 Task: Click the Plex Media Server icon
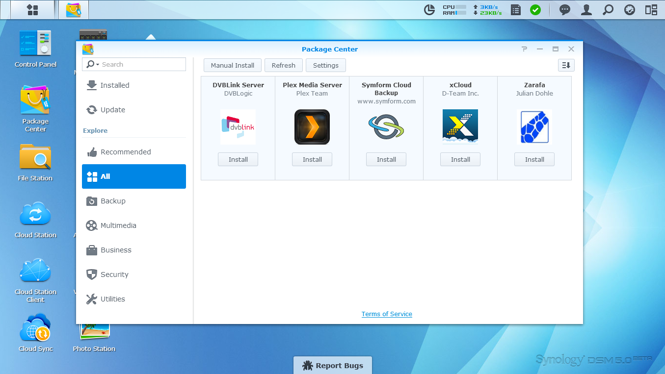pyautogui.click(x=312, y=127)
